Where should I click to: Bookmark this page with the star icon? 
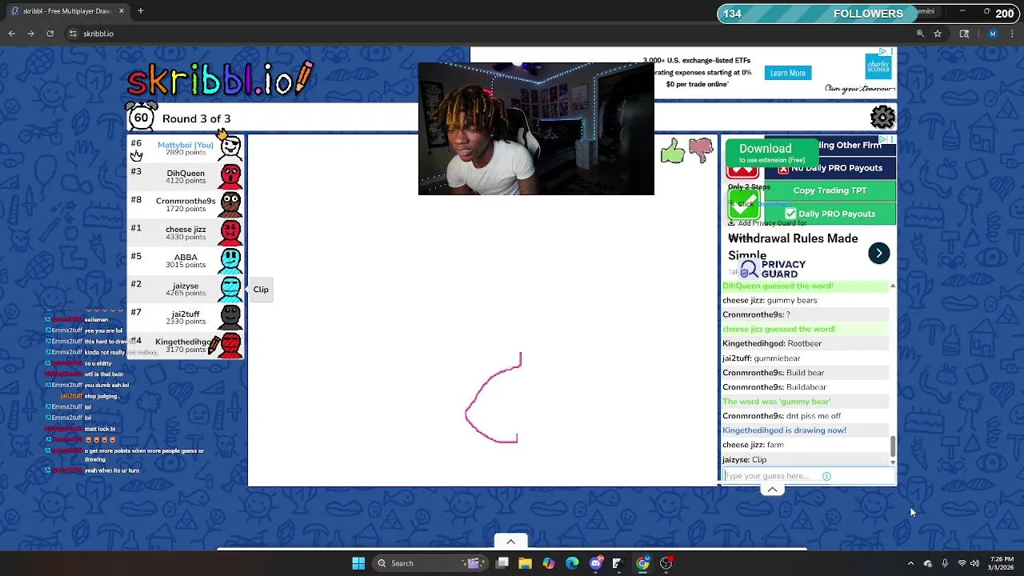tap(938, 34)
